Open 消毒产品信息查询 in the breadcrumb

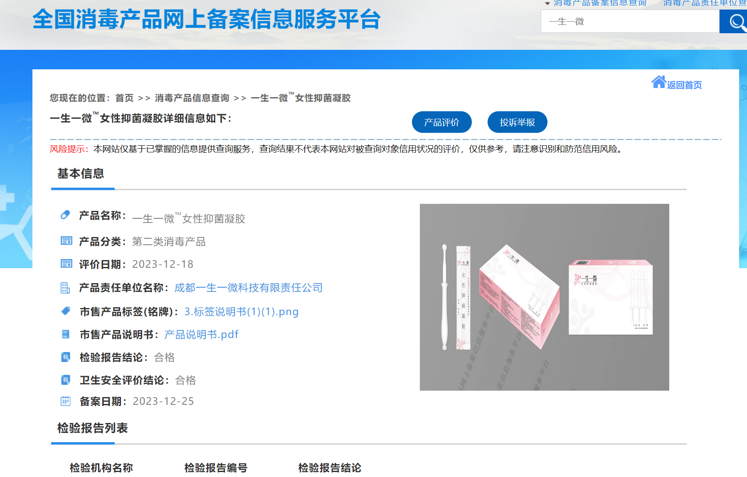[192, 98]
